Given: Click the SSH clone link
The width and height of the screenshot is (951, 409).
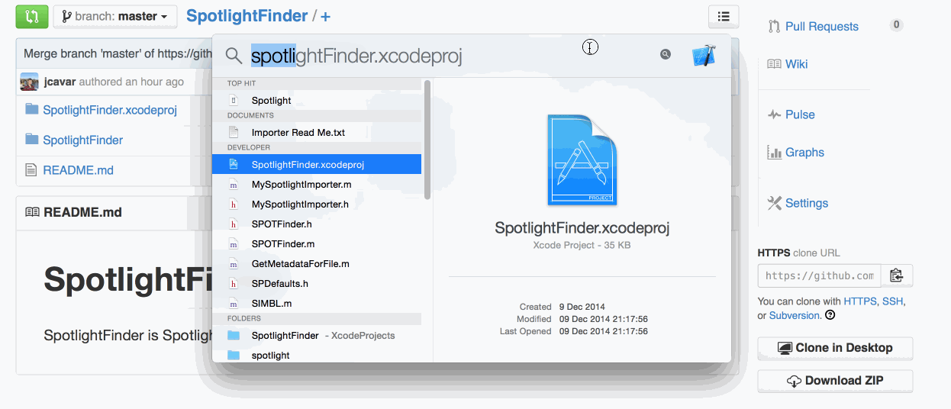Looking at the screenshot, I should coord(892,301).
